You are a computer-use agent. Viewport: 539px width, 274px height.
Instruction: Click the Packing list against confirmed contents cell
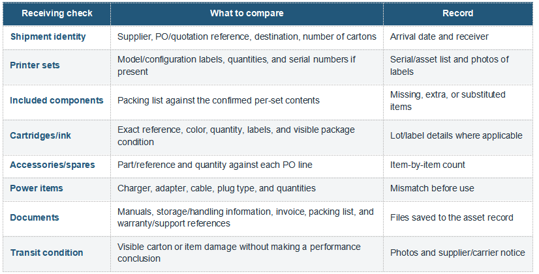(219, 100)
